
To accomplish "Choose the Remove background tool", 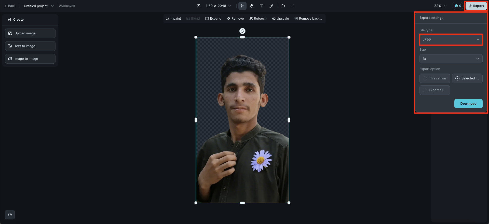I will pos(308,19).
